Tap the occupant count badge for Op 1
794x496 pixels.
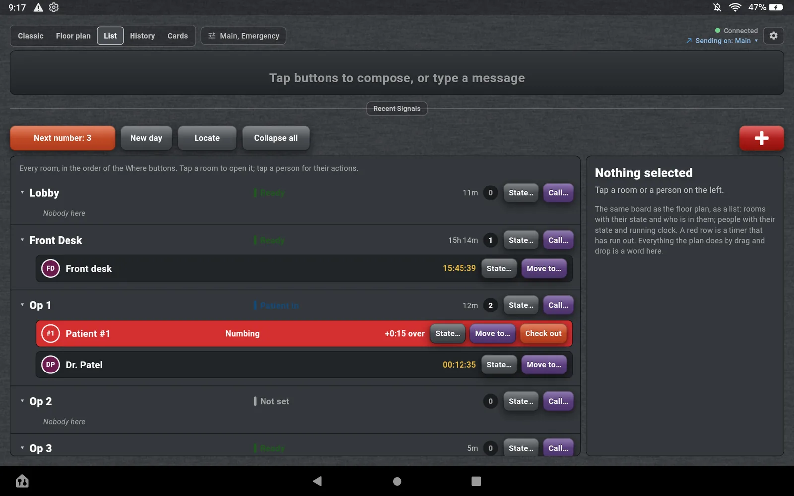[x=490, y=305]
